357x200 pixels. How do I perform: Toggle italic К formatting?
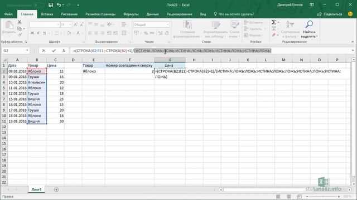click(x=38, y=33)
